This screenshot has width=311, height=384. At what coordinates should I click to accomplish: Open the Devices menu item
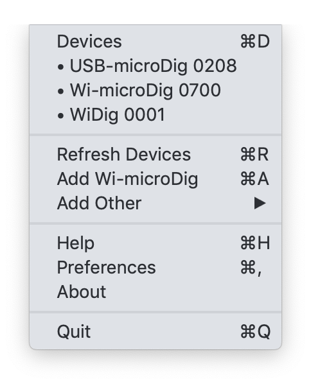(x=155, y=41)
